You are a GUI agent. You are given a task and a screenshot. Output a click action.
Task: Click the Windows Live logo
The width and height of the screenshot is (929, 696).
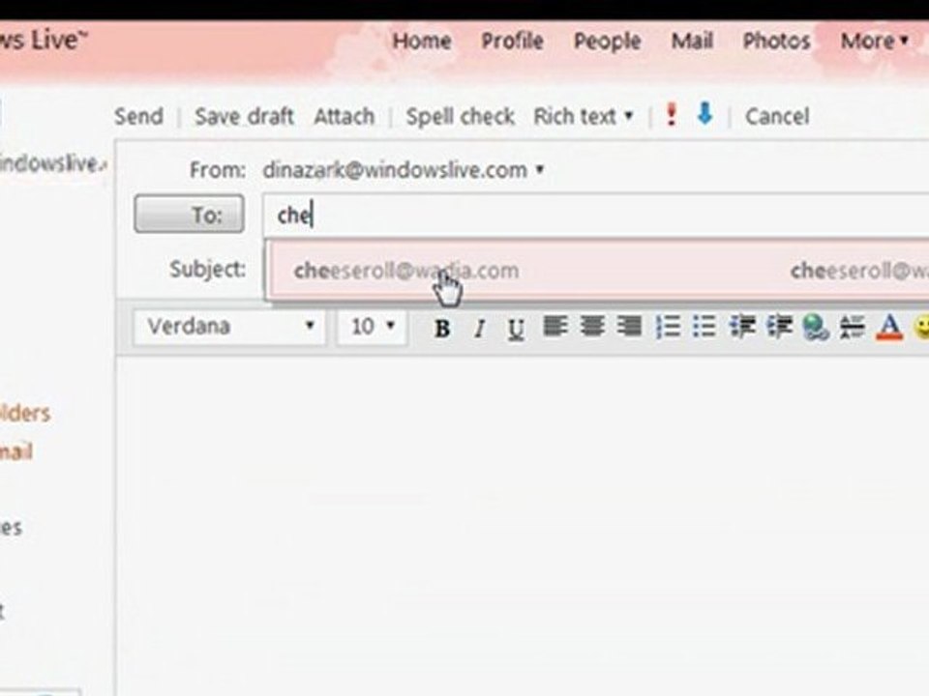click(x=42, y=41)
